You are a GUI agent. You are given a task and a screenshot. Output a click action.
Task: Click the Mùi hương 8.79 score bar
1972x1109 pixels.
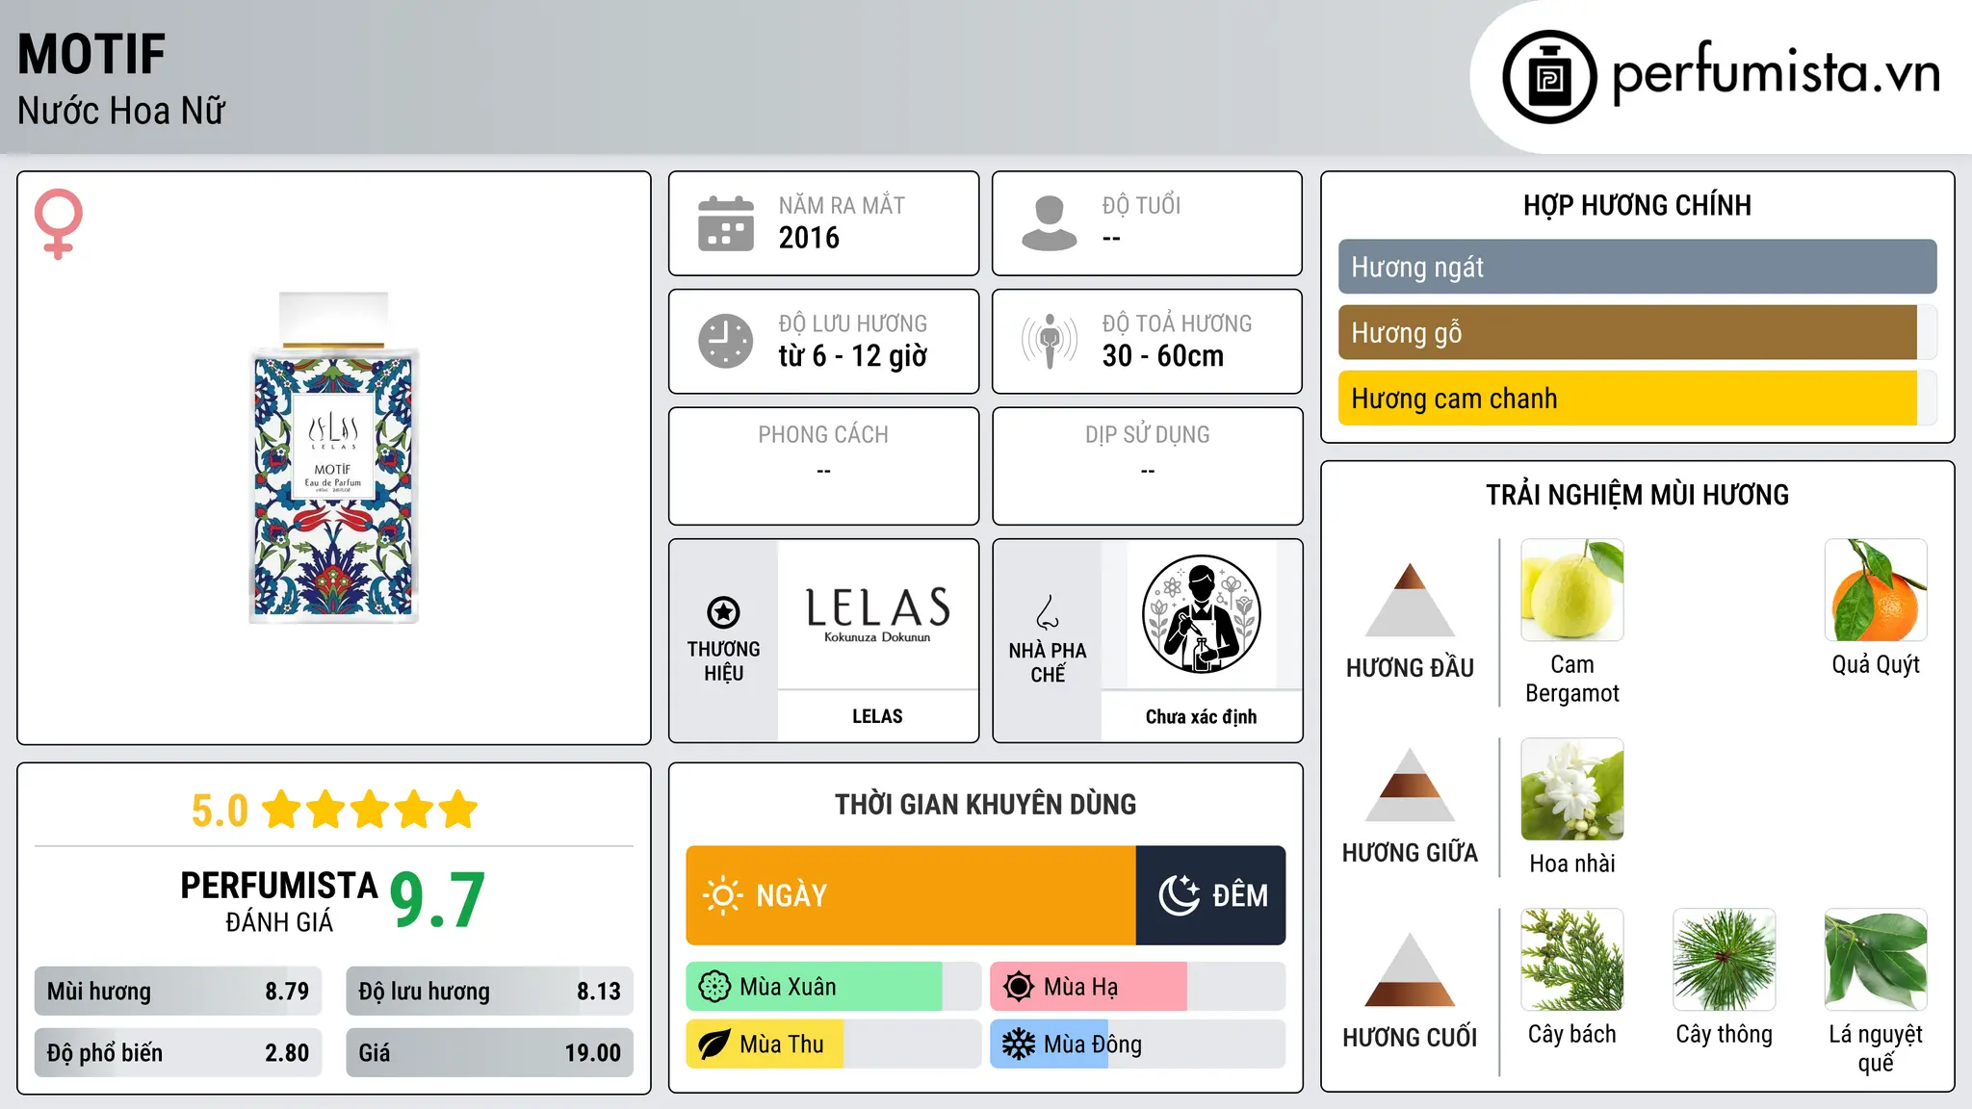pyautogui.click(x=178, y=992)
